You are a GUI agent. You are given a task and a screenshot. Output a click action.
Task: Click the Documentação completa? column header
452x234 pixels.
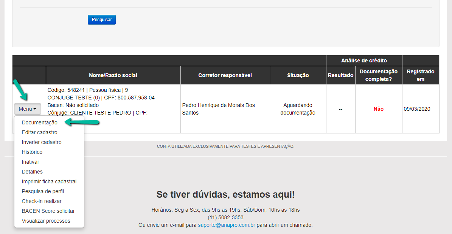379,75
